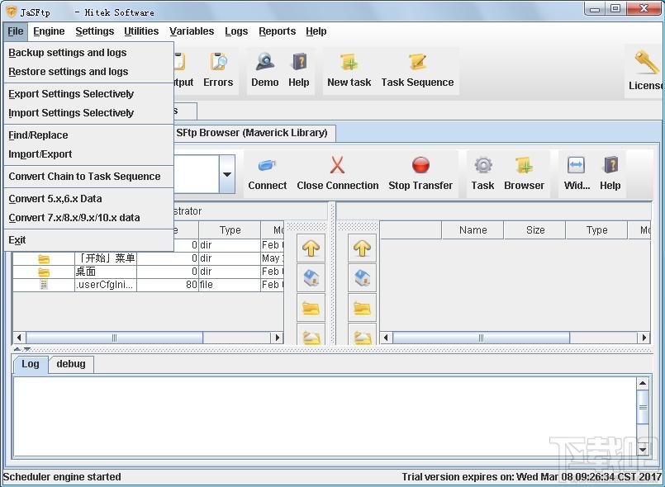665x487 pixels.
Task: Open the Engine menu
Action: coord(49,31)
